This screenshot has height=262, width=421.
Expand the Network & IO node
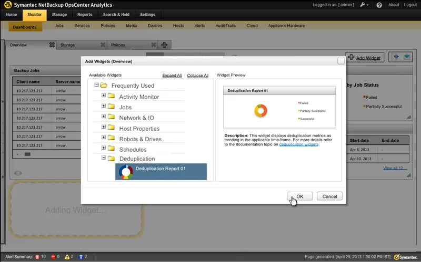104,116
